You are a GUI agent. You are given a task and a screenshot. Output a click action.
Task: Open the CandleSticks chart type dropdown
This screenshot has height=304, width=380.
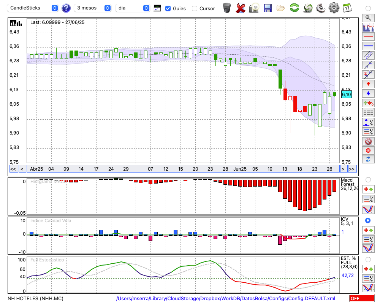tap(33, 8)
